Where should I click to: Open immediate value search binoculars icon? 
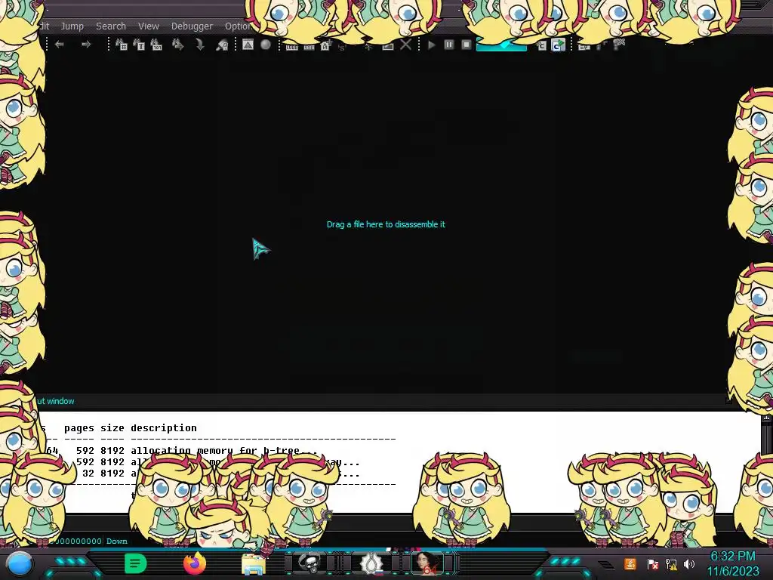122,45
